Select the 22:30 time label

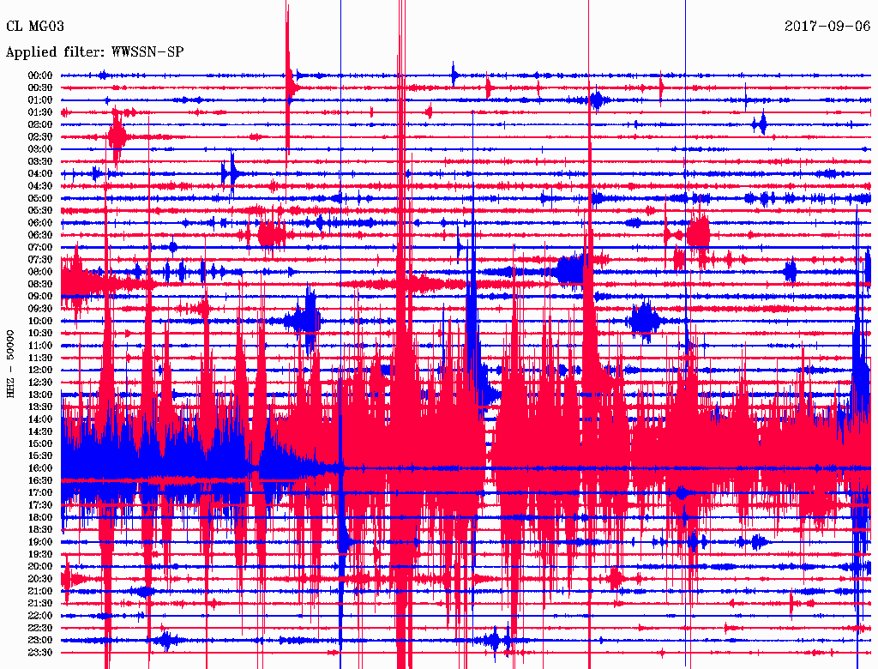click(40, 628)
